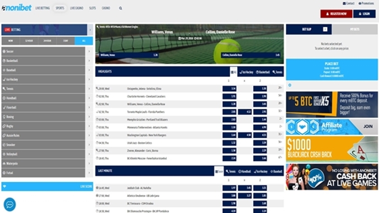The width and height of the screenshot is (379, 213).
Task: Open more markets for Charlotte Hornets match
Action: (280, 96)
